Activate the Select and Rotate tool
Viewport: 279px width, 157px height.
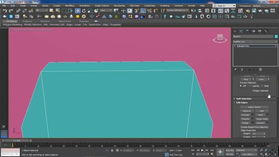84,11
